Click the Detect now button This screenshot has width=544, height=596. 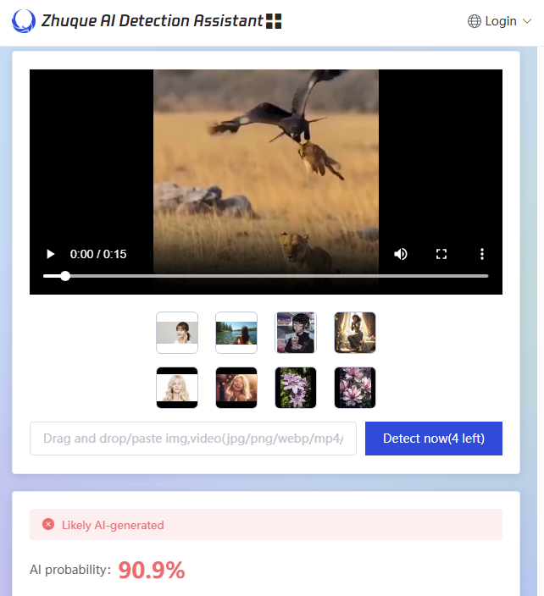point(433,439)
